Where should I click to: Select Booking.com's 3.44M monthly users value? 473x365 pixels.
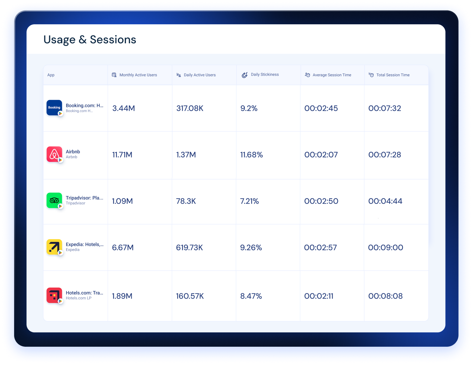pyautogui.click(x=124, y=108)
